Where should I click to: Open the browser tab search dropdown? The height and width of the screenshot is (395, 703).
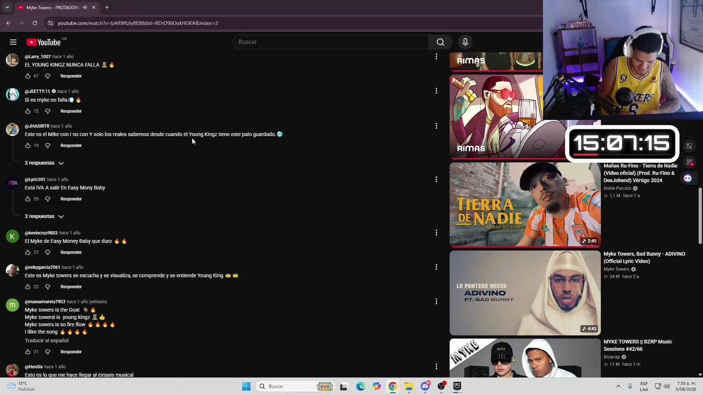pos(7,8)
